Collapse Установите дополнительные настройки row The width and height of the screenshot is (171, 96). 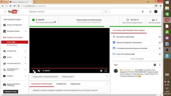point(160,48)
